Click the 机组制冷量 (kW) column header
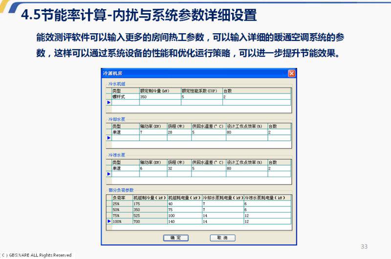This screenshot has height=259, width=391. 150,198
